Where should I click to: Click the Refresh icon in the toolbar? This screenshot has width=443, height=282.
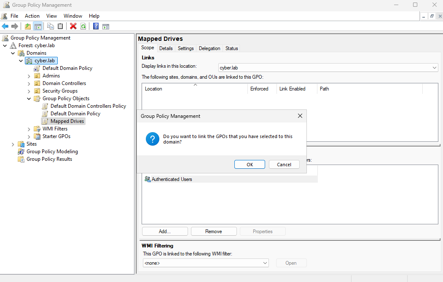83,27
